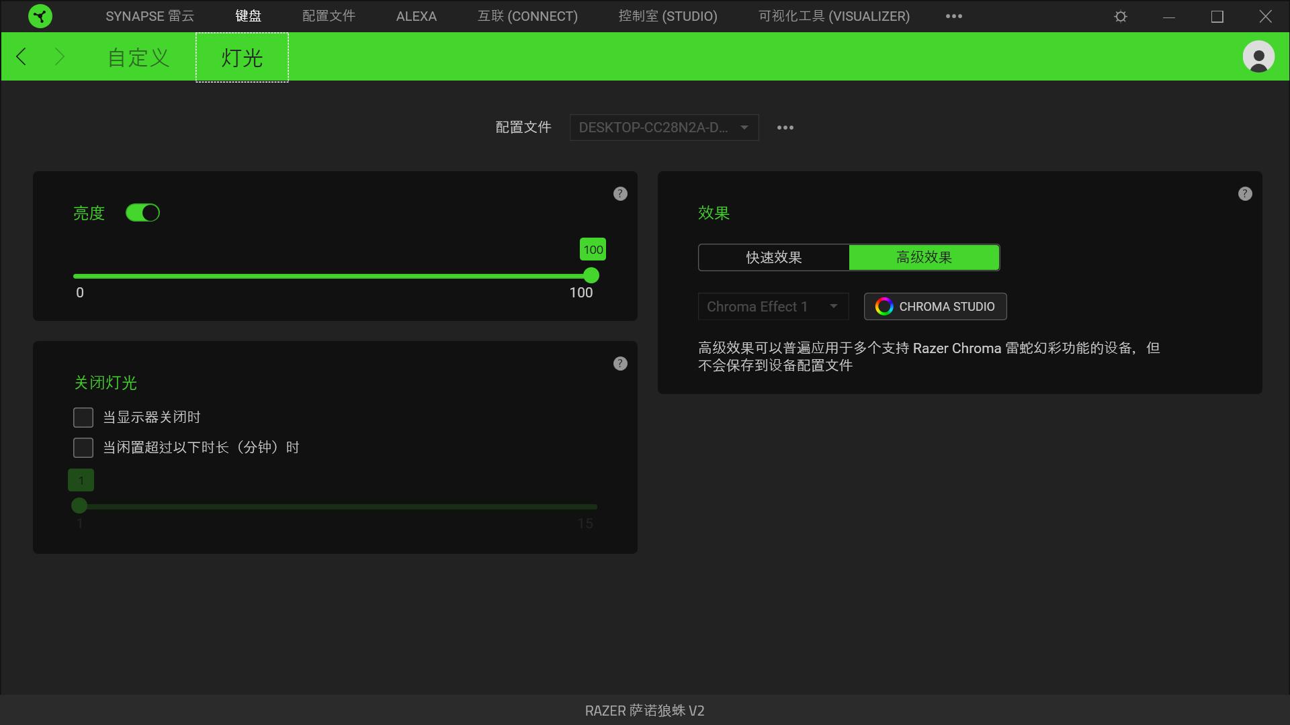Image resolution: width=1290 pixels, height=725 pixels.
Task: Click the Razer logo in the top-left corner
Action: coord(40,15)
